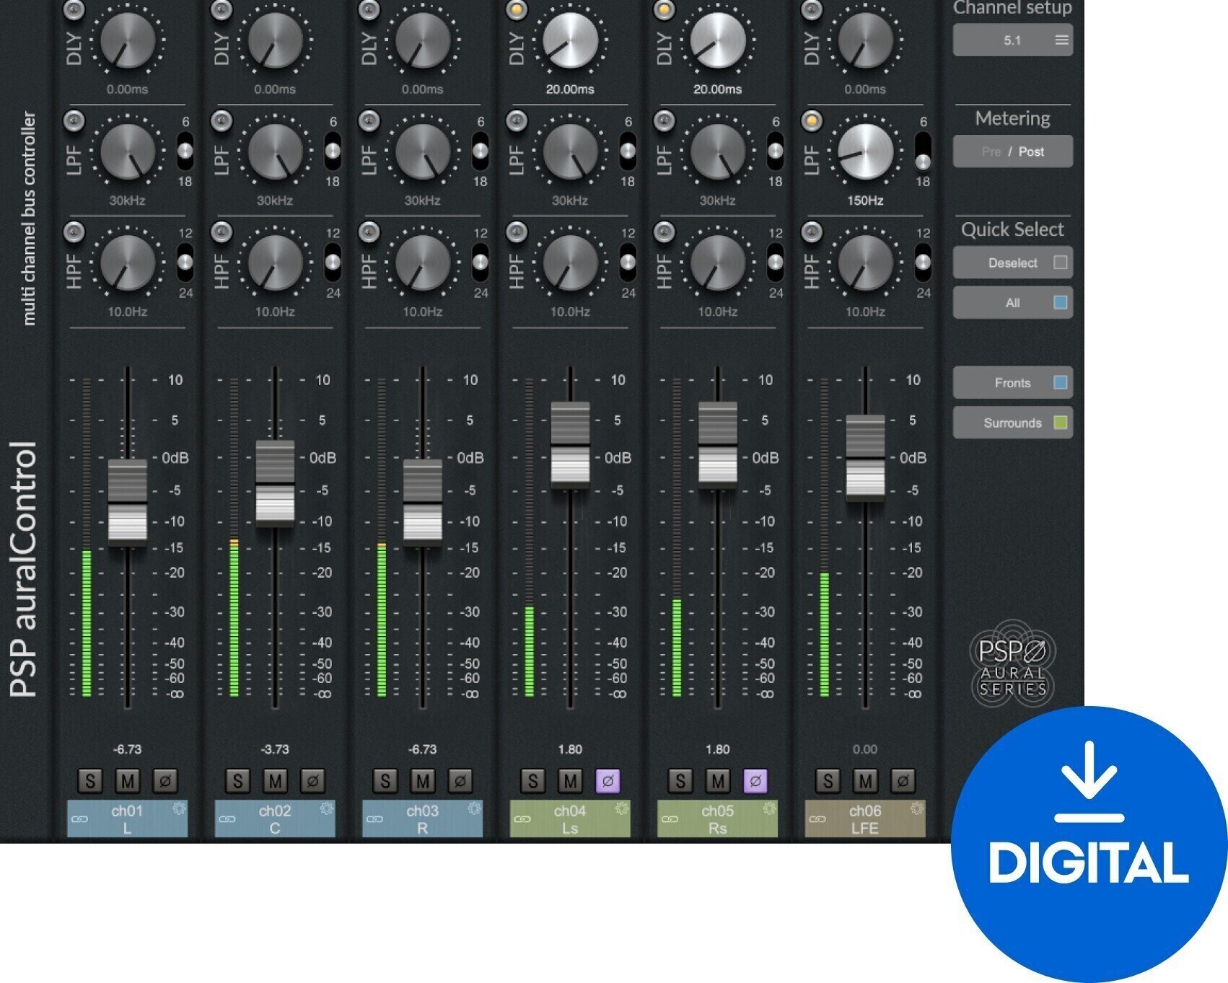Click ch04 Ls fader handle
1228x983 pixels.
pyautogui.click(x=570, y=445)
